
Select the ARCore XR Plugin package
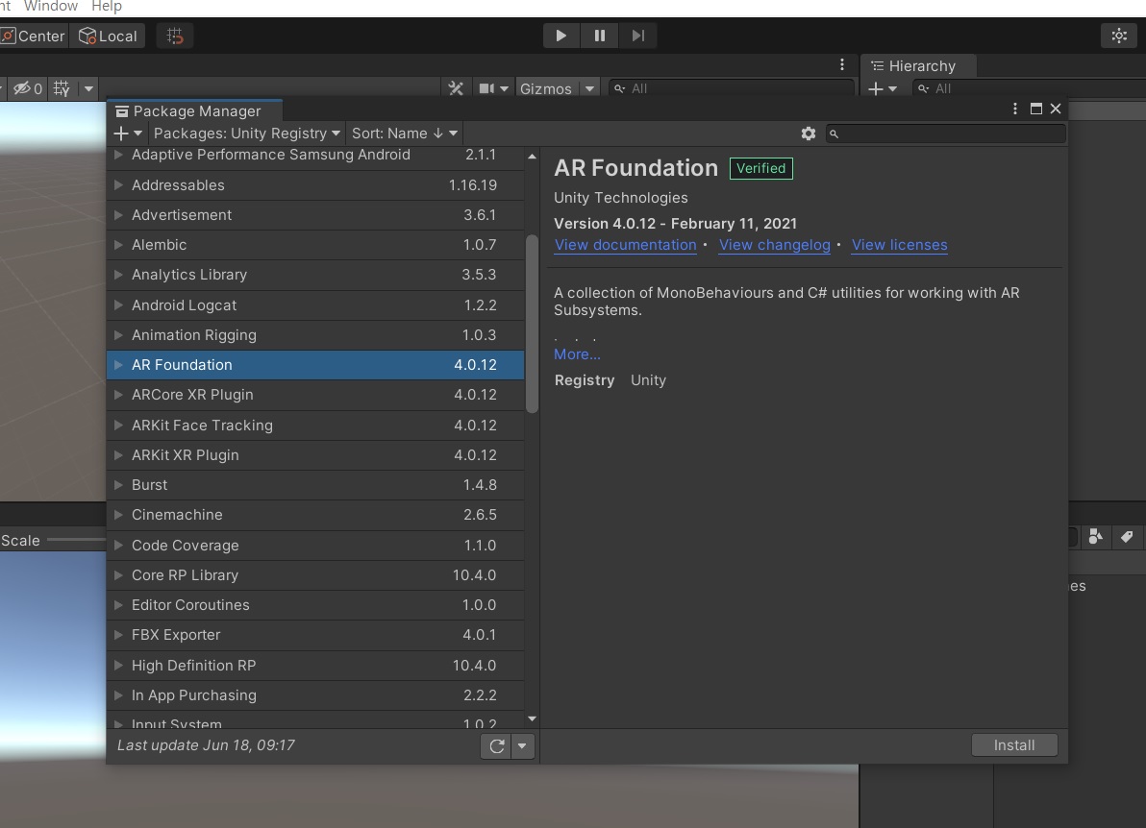[315, 394]
